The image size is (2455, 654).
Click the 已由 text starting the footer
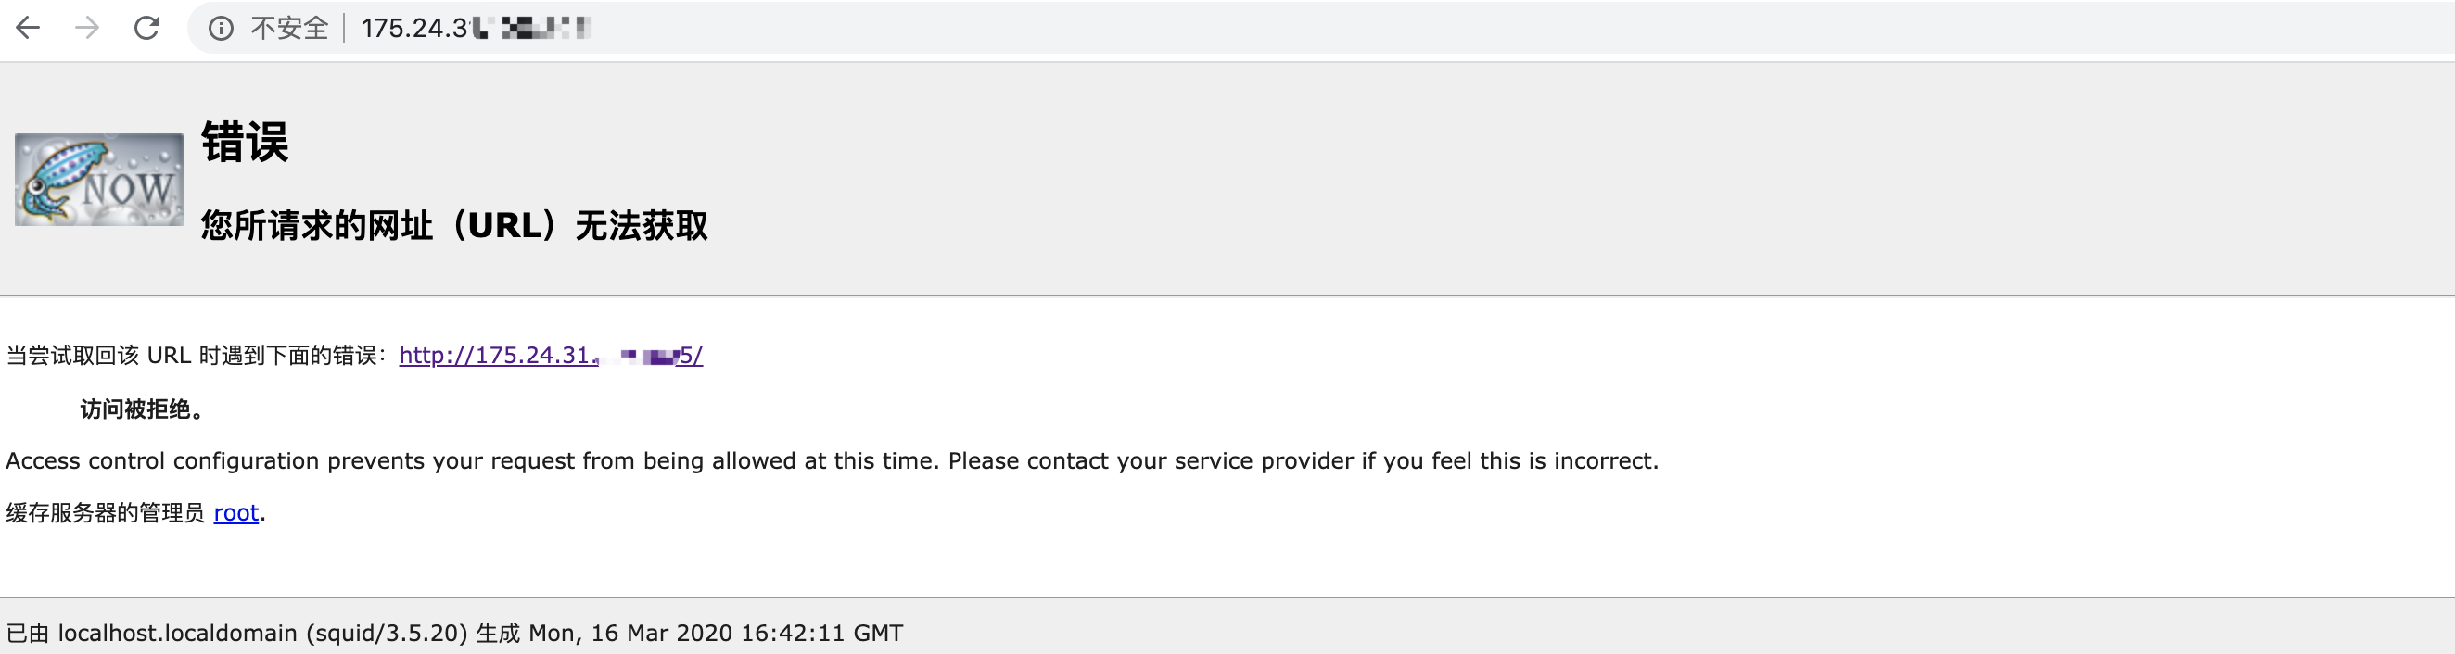pyautogui.click(x=28, y=634)
